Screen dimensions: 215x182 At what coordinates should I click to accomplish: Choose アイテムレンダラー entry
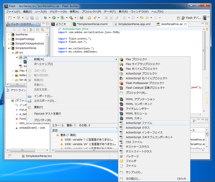click(x=154, y=109)
